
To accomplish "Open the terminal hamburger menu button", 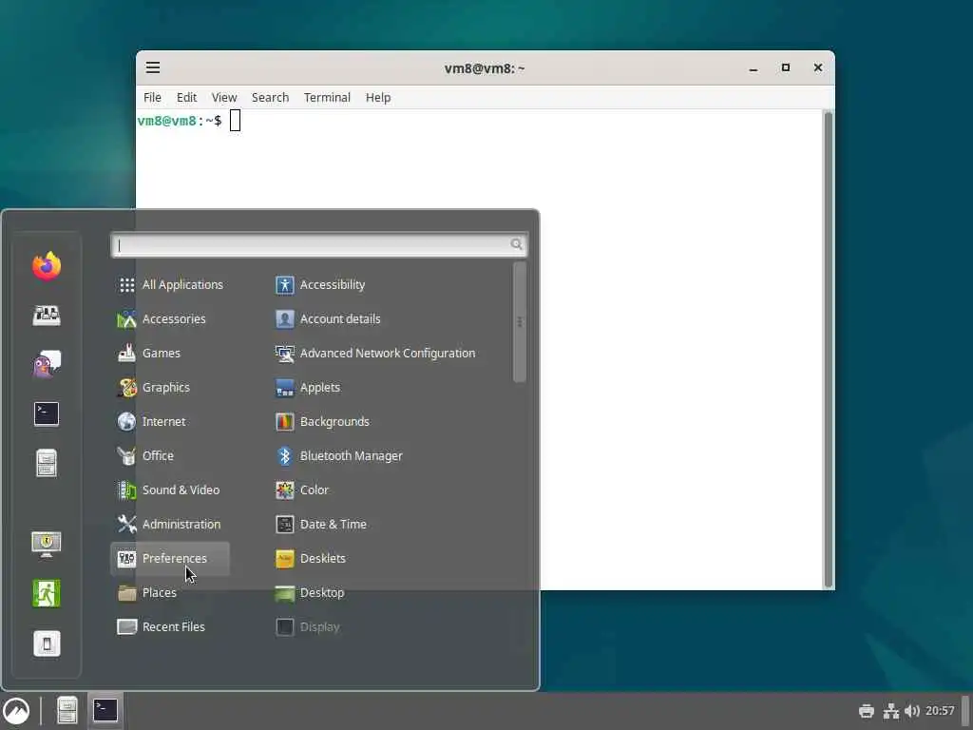I will tap(153, 67).
